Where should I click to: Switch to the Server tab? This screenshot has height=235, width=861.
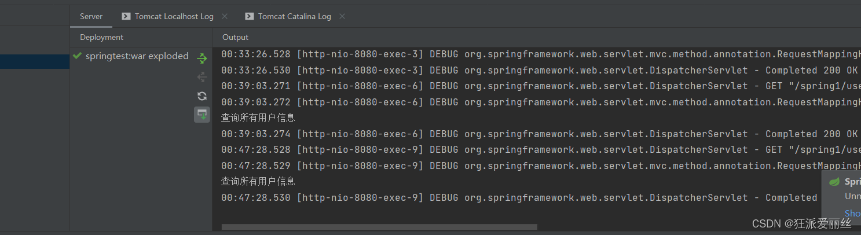pos(91,16)
